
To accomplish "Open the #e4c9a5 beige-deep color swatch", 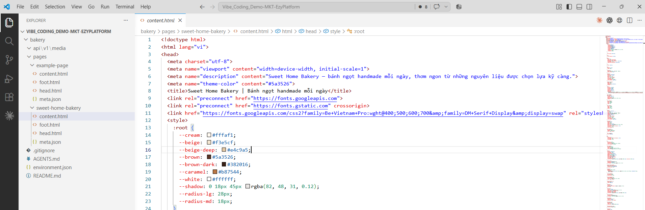I will coord(224,150).
